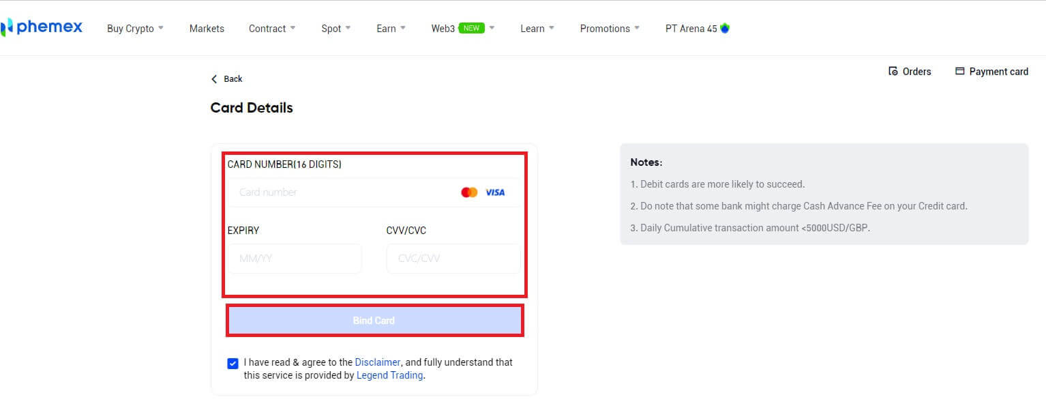Screen dimensions: 1046x408
Task: Click the Promotions dropdown arrow
Action: tap(638, 28)
